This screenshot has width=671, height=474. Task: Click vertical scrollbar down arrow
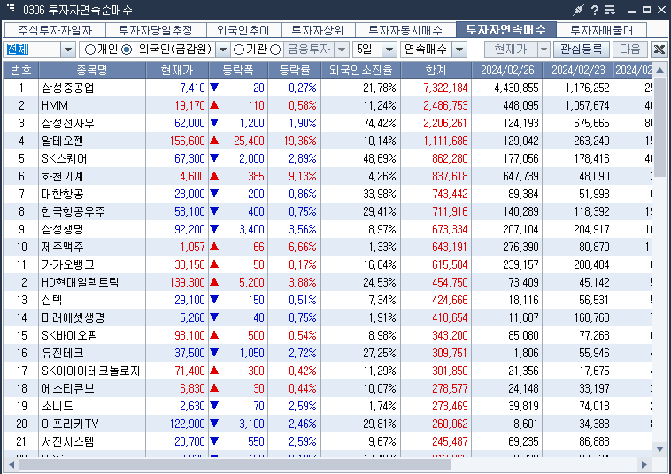click(x=659, y=448)
